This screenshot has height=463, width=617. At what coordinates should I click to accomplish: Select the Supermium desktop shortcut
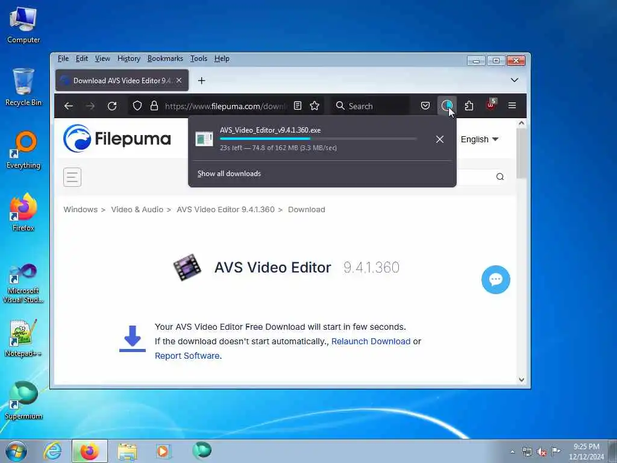click(x=23, y=401)
